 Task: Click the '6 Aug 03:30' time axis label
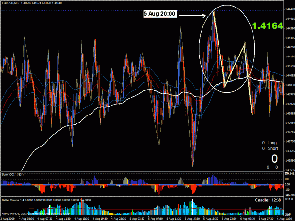(247, 219)
